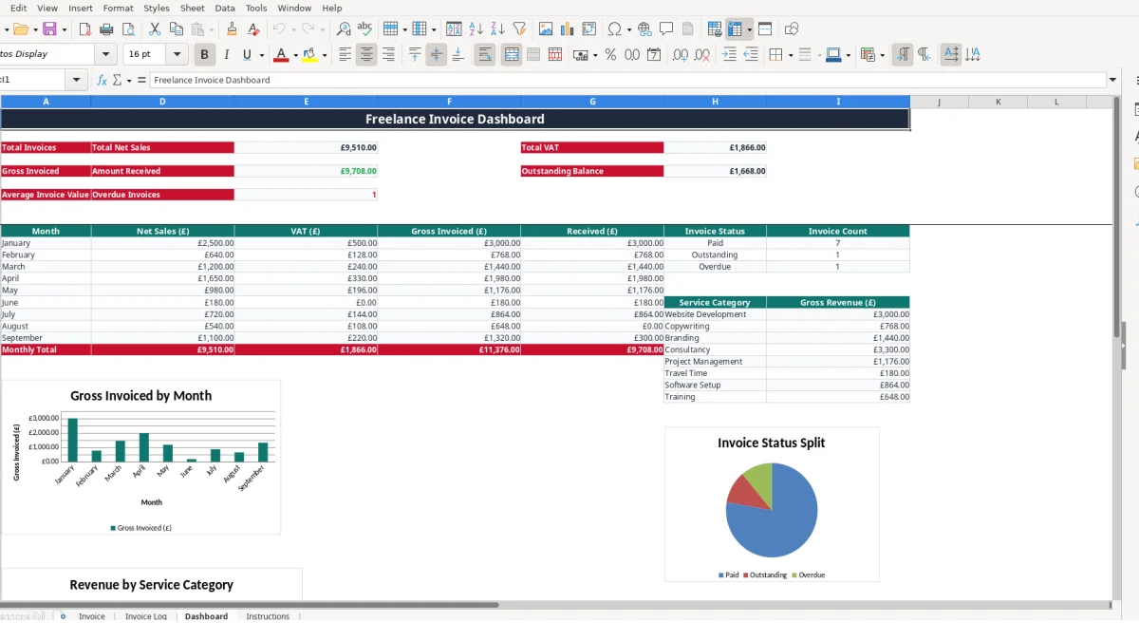The height and width of the screenshot is (641, 1139).
Task: Click Sort Descending icon
Action: tap(497, 29)
